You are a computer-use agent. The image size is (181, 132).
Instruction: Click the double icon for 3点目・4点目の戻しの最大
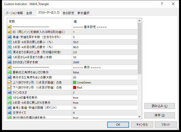point(10,47)
